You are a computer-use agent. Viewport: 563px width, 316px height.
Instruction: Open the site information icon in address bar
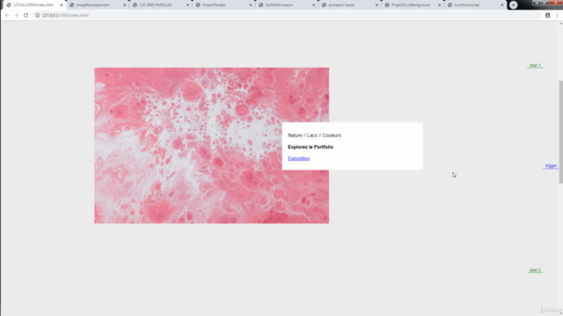pyautogui.click(x=37, y=16)
